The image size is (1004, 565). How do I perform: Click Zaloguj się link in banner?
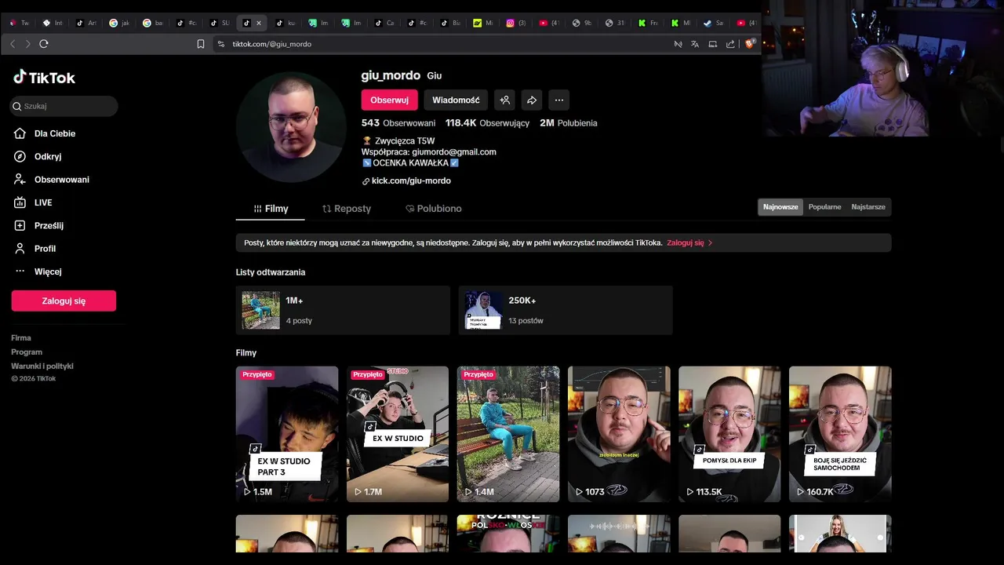pos(689,242)
